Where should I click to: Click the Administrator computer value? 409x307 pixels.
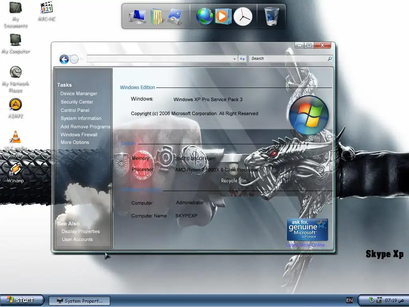click(190, 203)
